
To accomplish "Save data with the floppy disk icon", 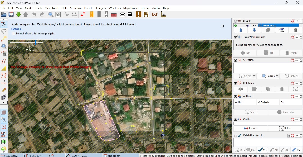I will click(x=11, y=15).
